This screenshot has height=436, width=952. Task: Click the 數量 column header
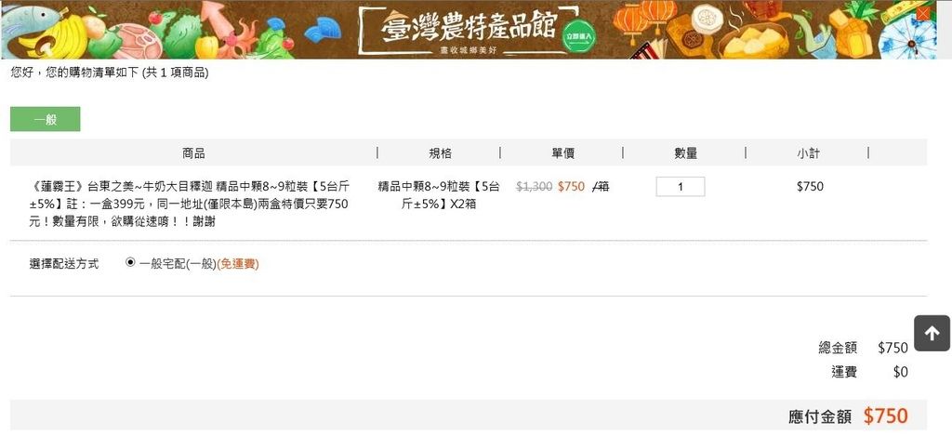[685, 153]
